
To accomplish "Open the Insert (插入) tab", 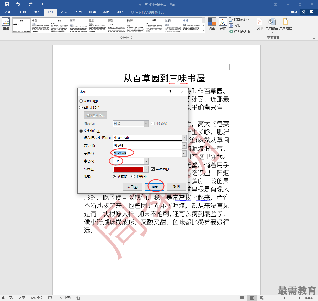I will (37, 12).
